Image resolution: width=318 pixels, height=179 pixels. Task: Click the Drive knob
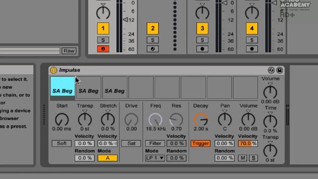[131, 119]
